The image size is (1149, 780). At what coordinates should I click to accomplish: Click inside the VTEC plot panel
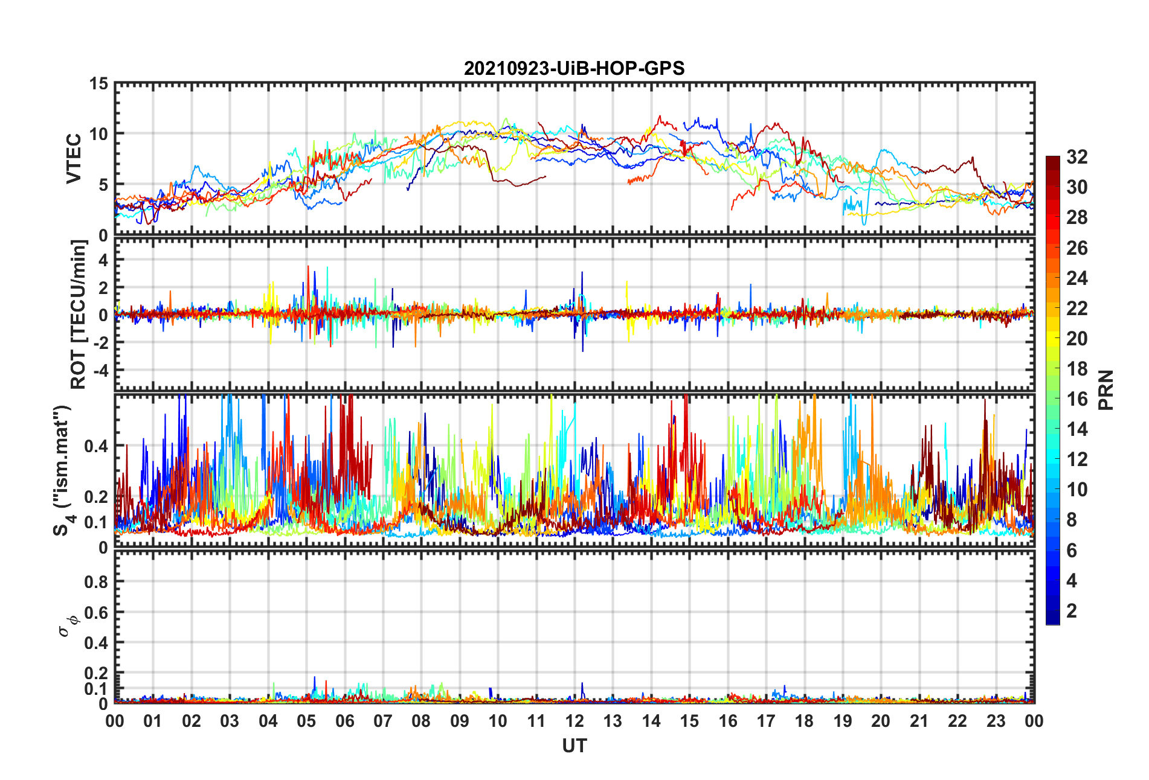(574, 159)
